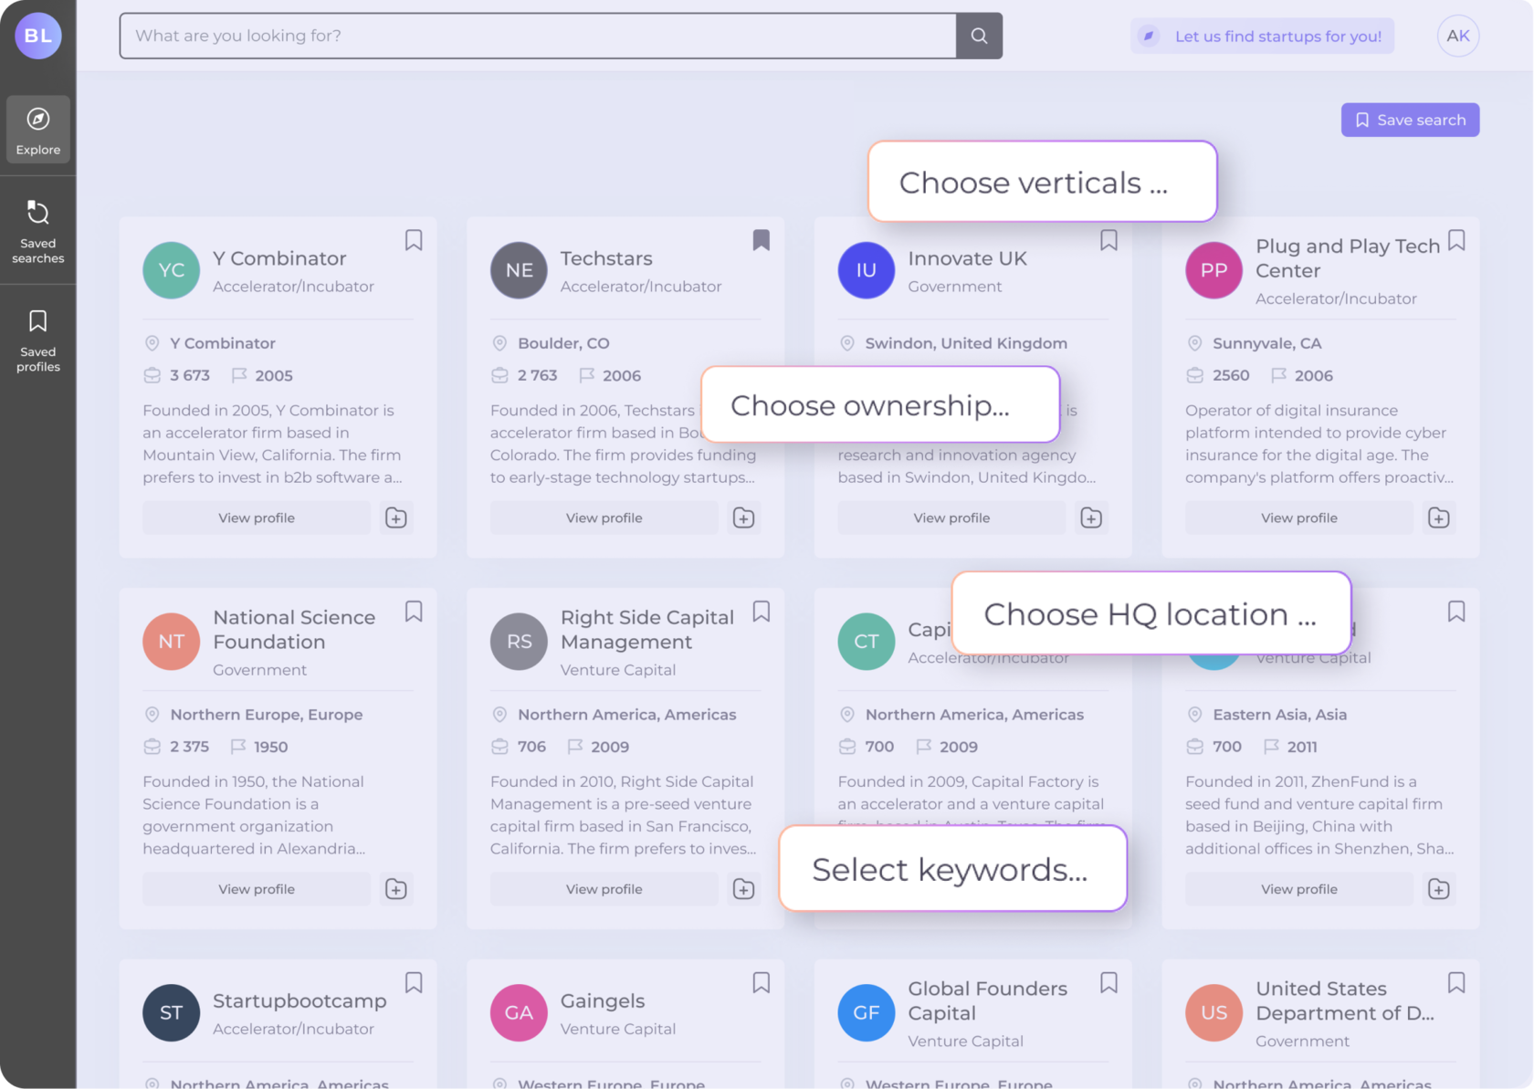The image size is (1534, 1089).
Task: Add Plug and Play Tech Center to list
Action: tap(1439, 518)
